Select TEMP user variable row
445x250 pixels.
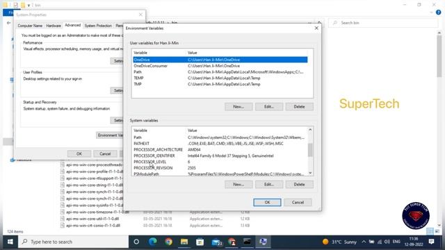click(220, 78)
